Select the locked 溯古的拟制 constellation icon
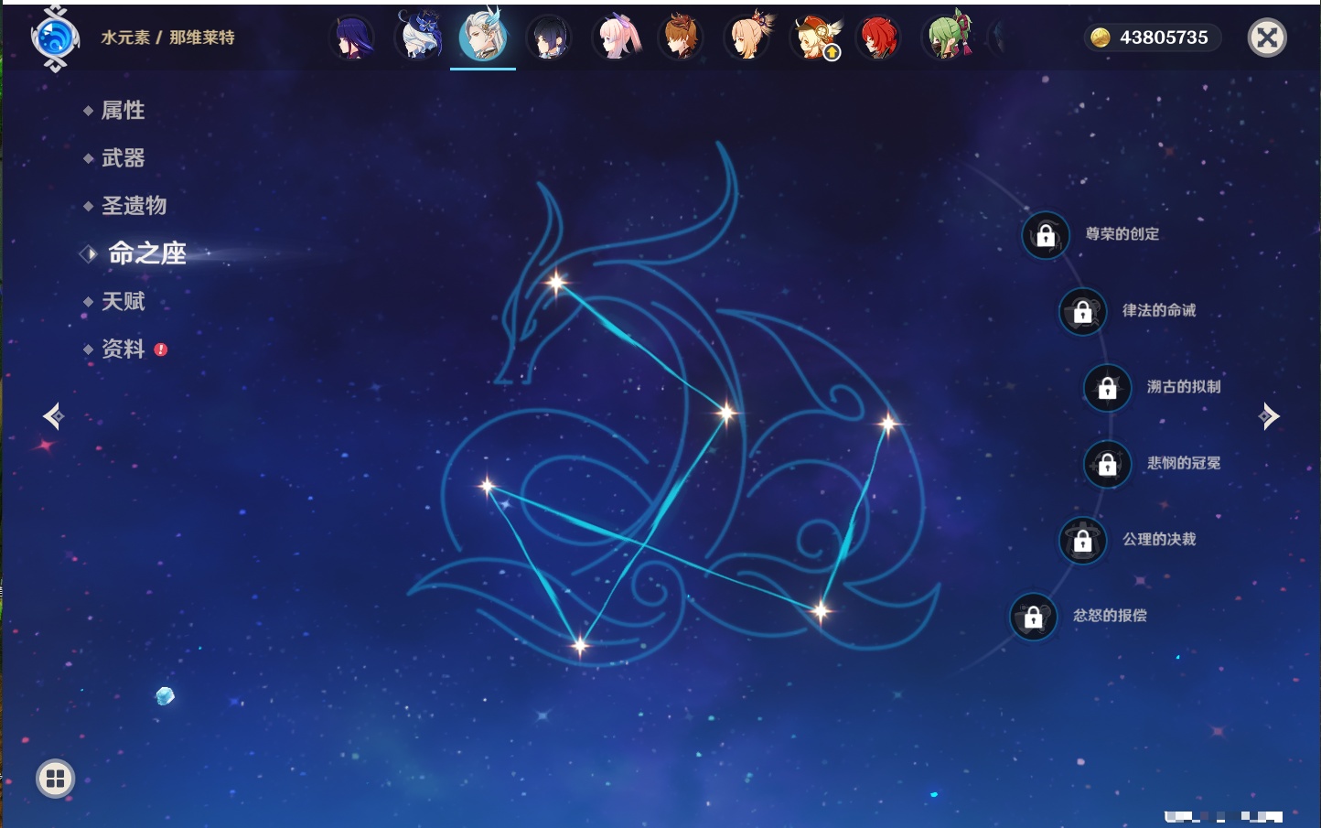Viewport: 1321px width, 828px height. click(x=1107, y=388)
